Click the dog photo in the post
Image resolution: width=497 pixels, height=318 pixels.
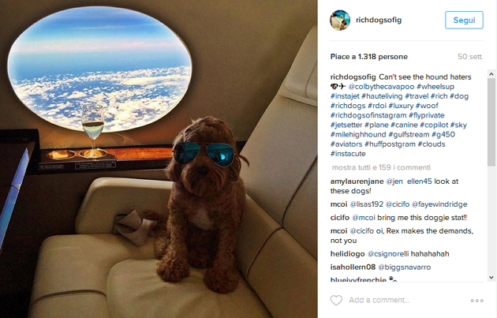(159, 159)
